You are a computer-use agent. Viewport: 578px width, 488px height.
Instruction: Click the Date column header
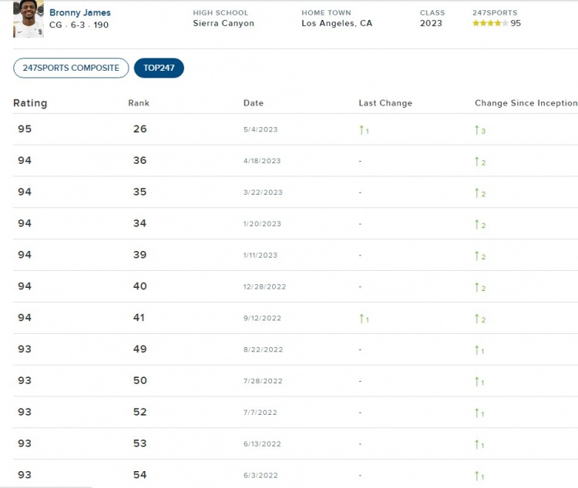pos(254,103)
